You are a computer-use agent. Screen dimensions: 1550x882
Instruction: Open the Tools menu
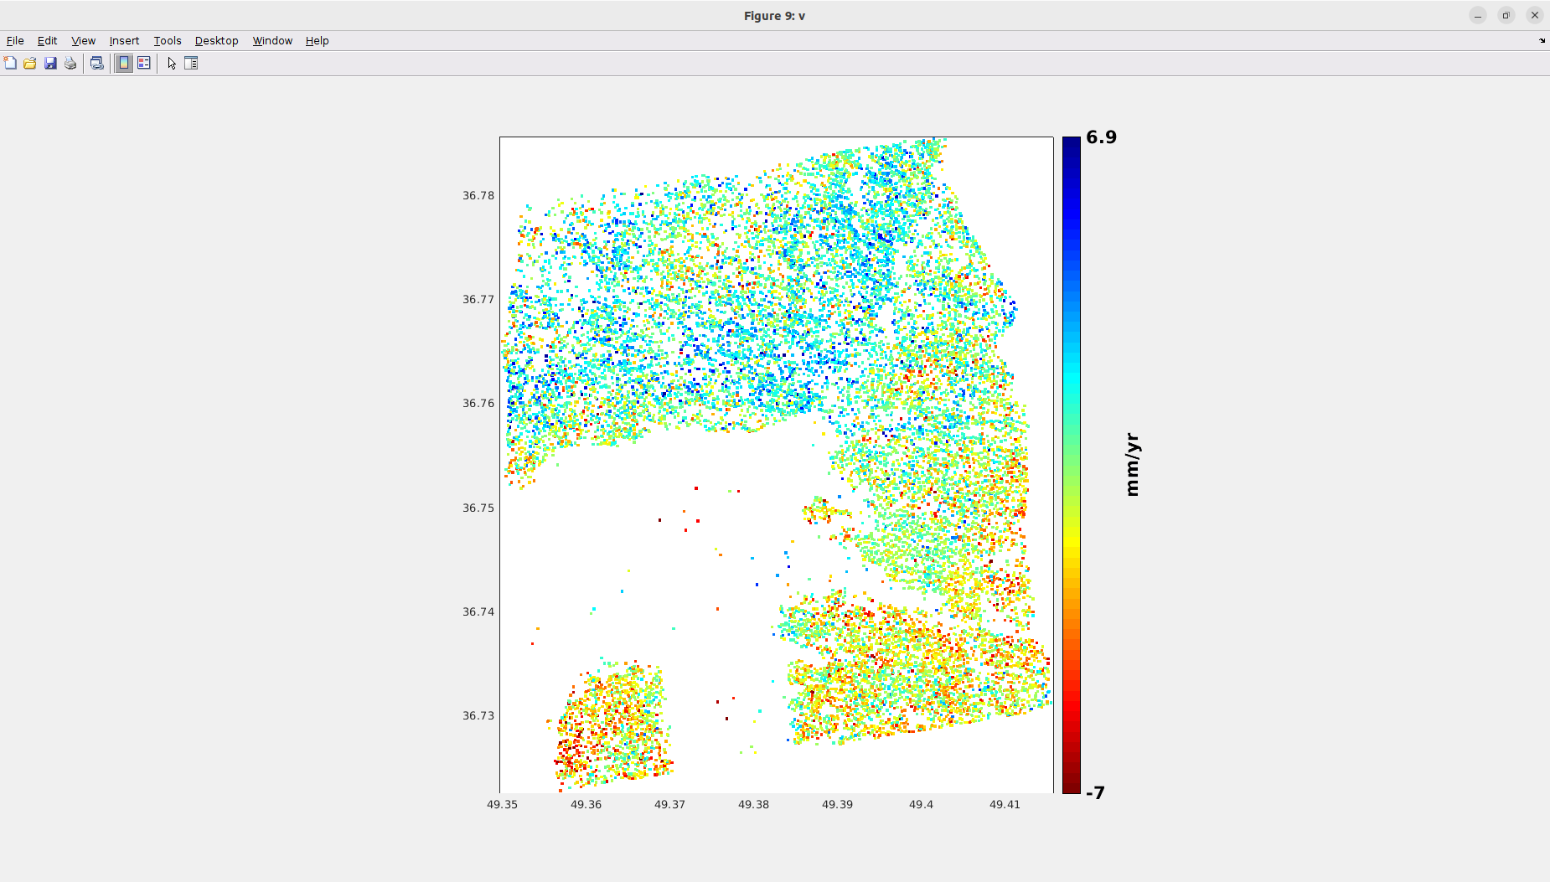168,40
